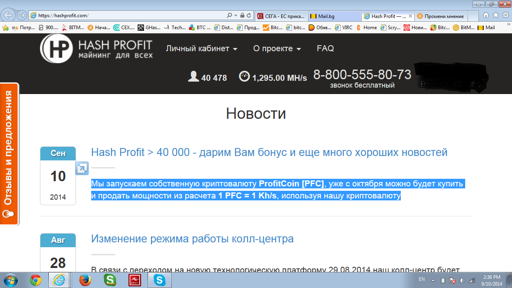Open the GHas... bookmark in favorites bar
The width and height of the screenshot is (512, 288).
pos(149,28)
